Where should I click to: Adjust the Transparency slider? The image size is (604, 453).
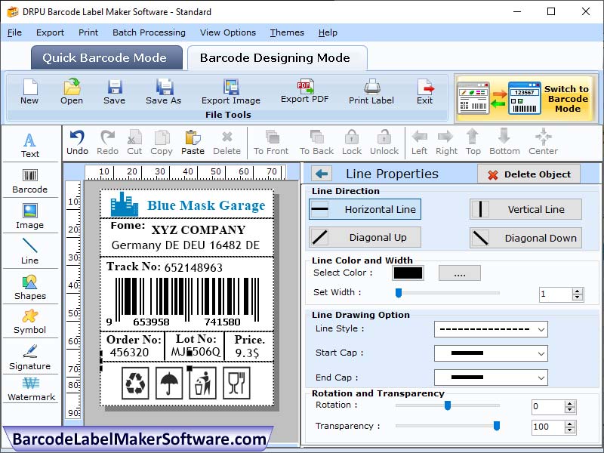[495, 427]
